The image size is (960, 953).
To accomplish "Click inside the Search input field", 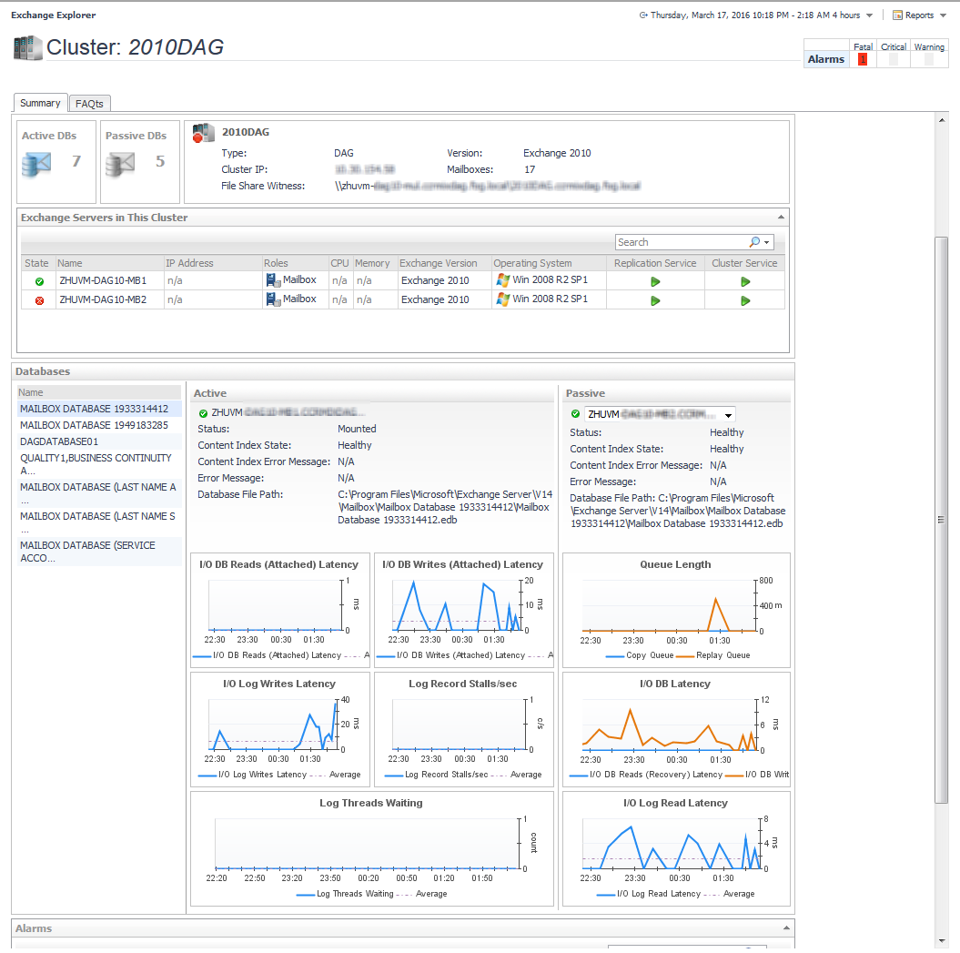I will [681, 242].
